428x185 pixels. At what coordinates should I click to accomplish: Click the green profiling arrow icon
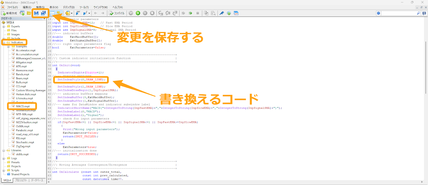190,13
